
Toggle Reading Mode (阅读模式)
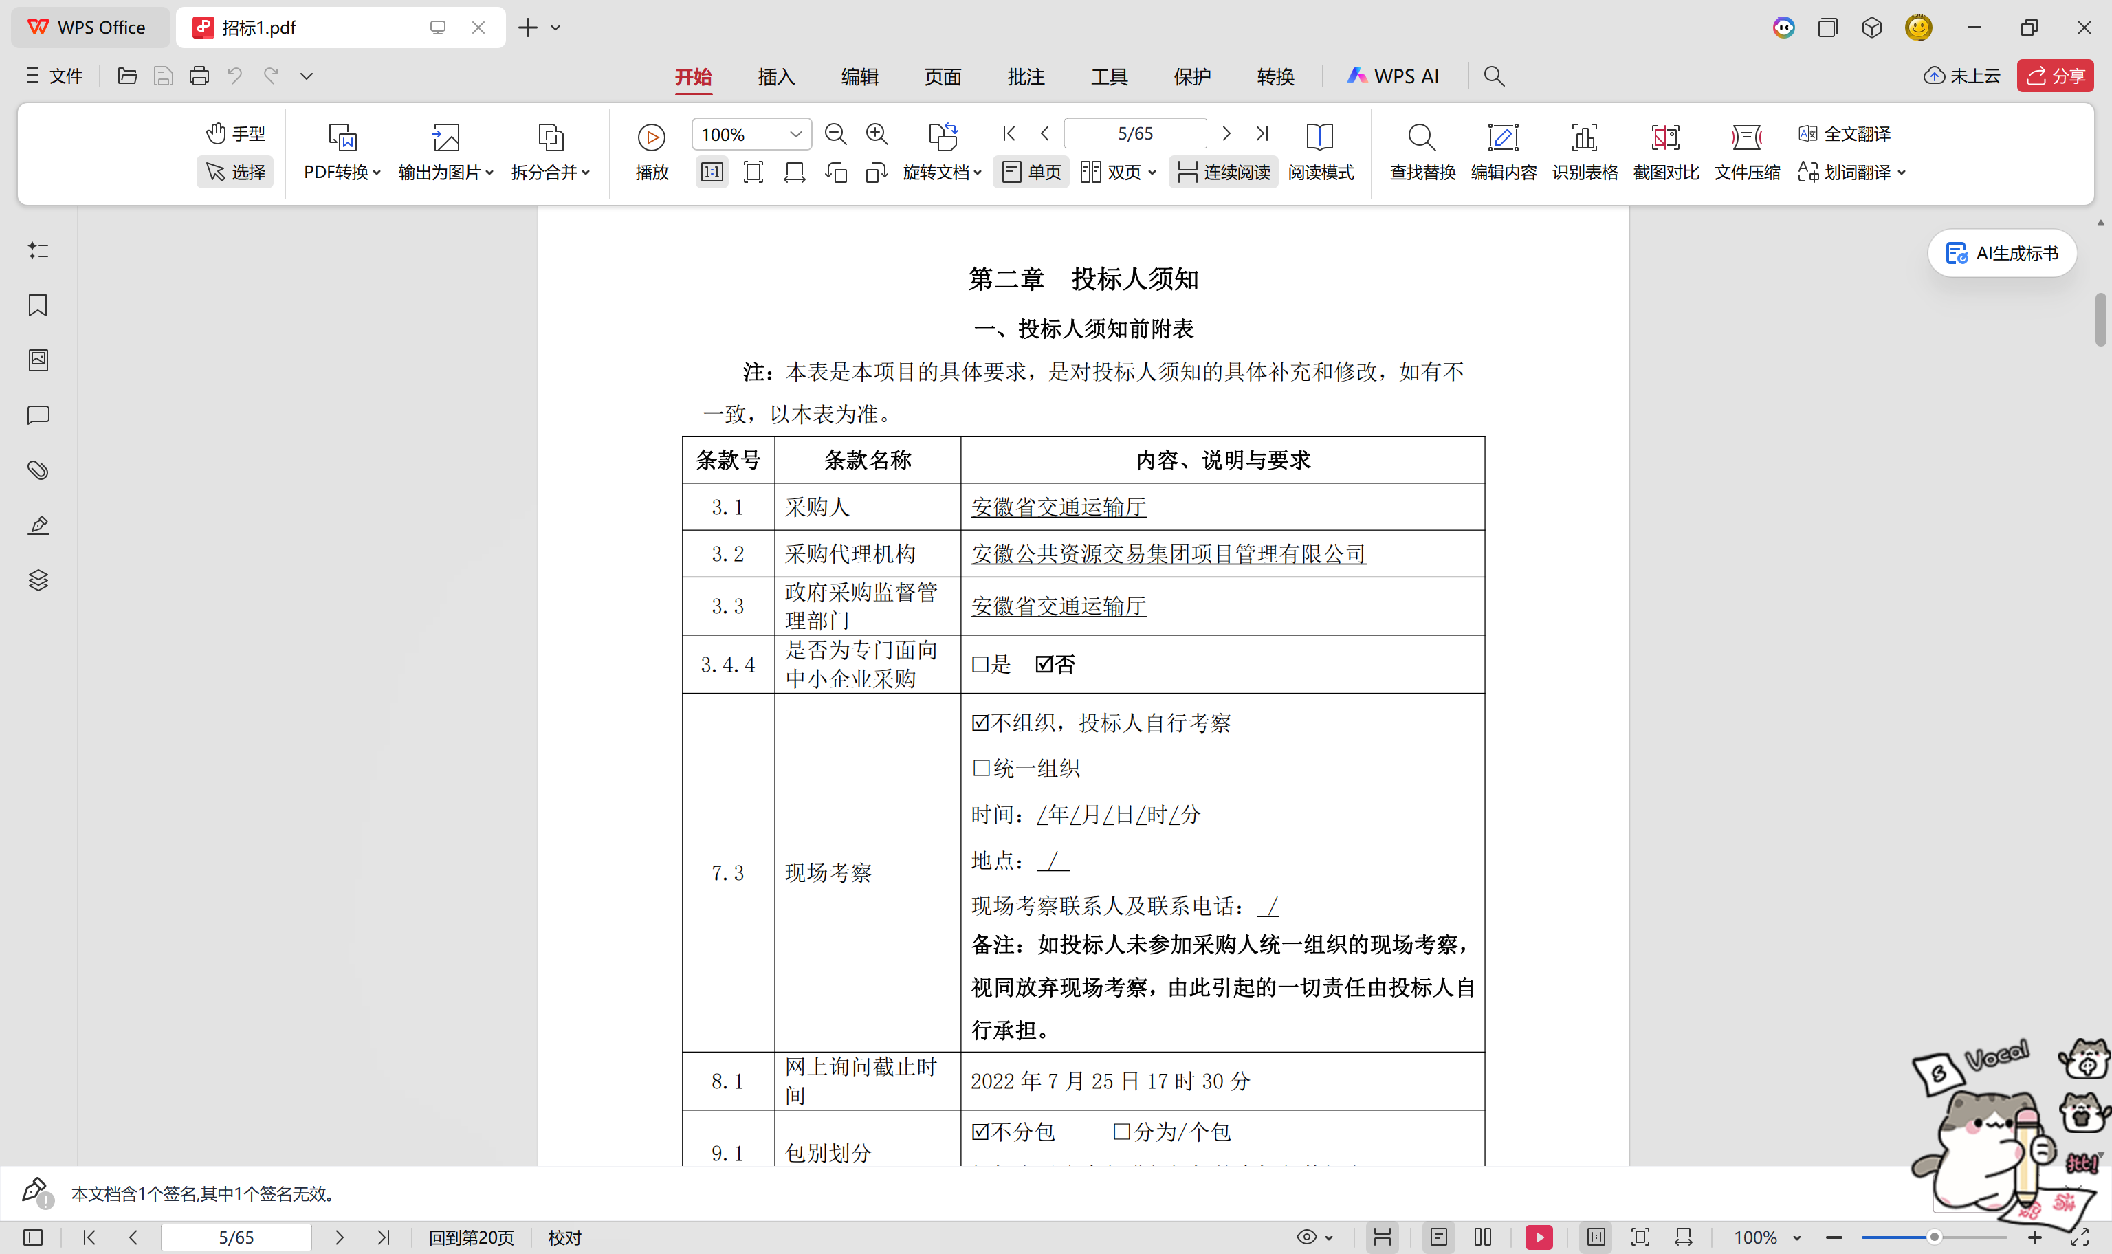click(x=1321, y=152)
